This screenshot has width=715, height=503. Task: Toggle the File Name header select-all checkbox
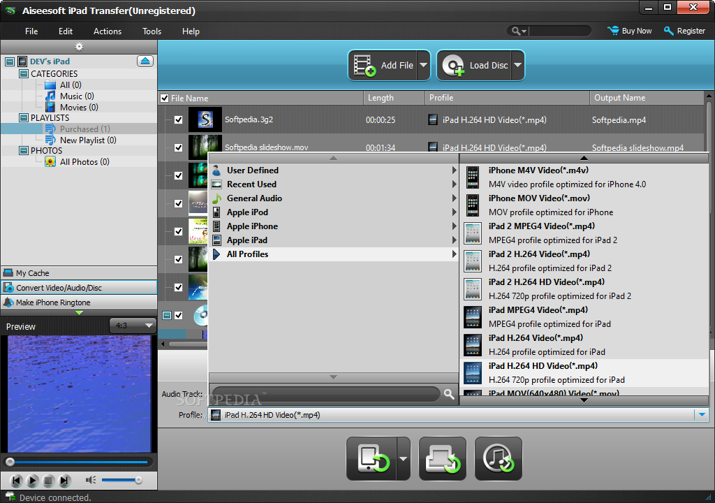click(165, 98)
